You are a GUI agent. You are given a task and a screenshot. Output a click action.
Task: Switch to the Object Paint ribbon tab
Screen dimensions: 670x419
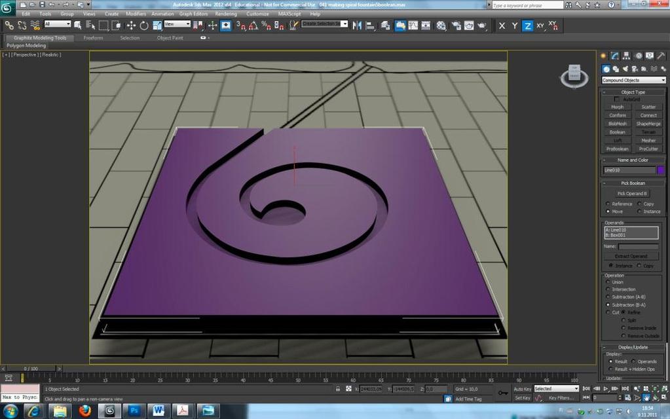(170, 38)
